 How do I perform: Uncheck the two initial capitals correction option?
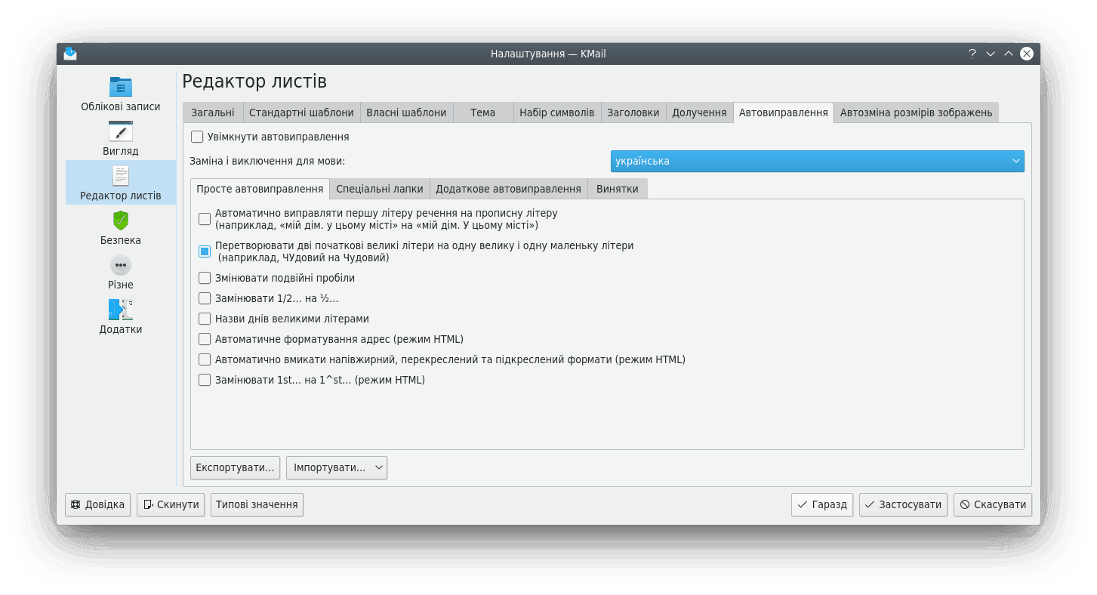(205, 251)
